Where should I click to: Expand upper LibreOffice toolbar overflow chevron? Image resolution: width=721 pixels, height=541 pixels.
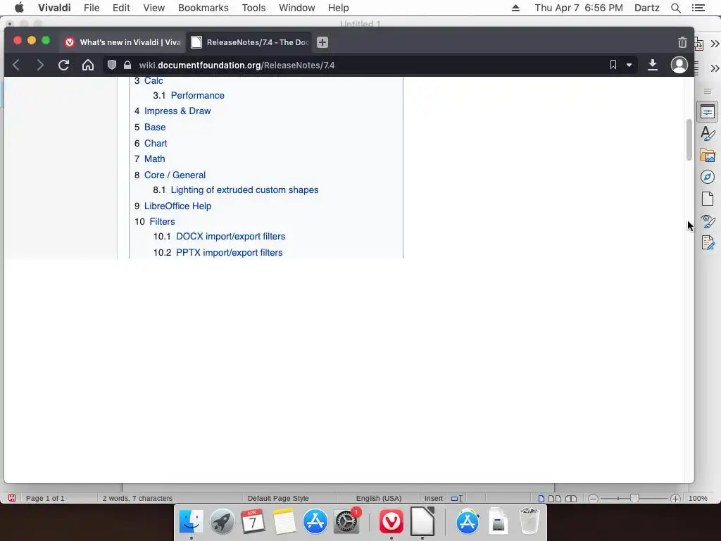click(715, 44)
